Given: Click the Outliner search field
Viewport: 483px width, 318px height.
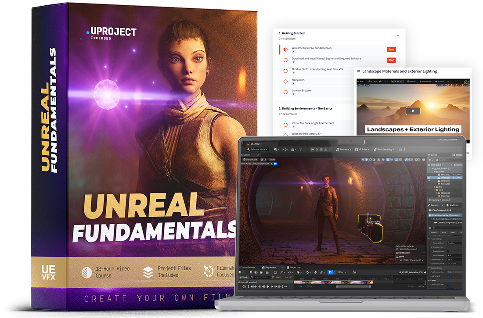Looking at the screenshot, I should [448, 160].
